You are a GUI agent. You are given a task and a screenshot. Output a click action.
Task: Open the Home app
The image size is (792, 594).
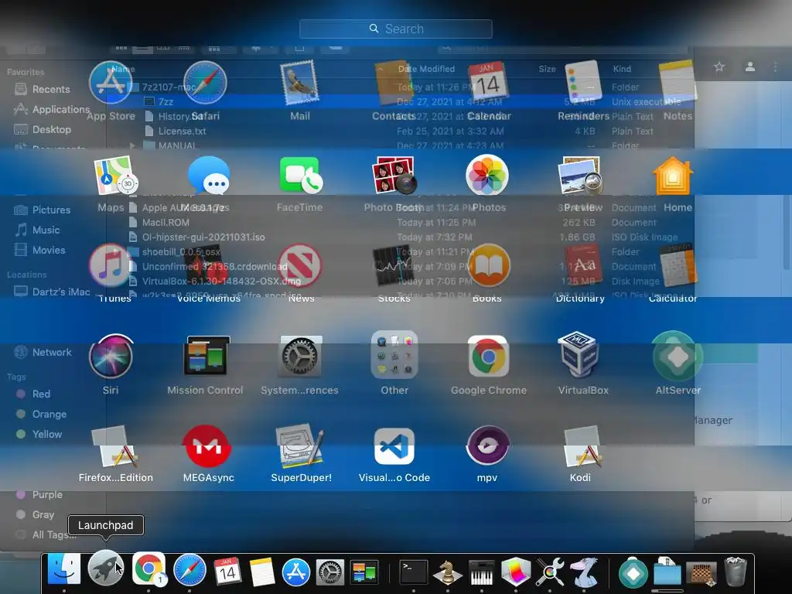point(673,176)
